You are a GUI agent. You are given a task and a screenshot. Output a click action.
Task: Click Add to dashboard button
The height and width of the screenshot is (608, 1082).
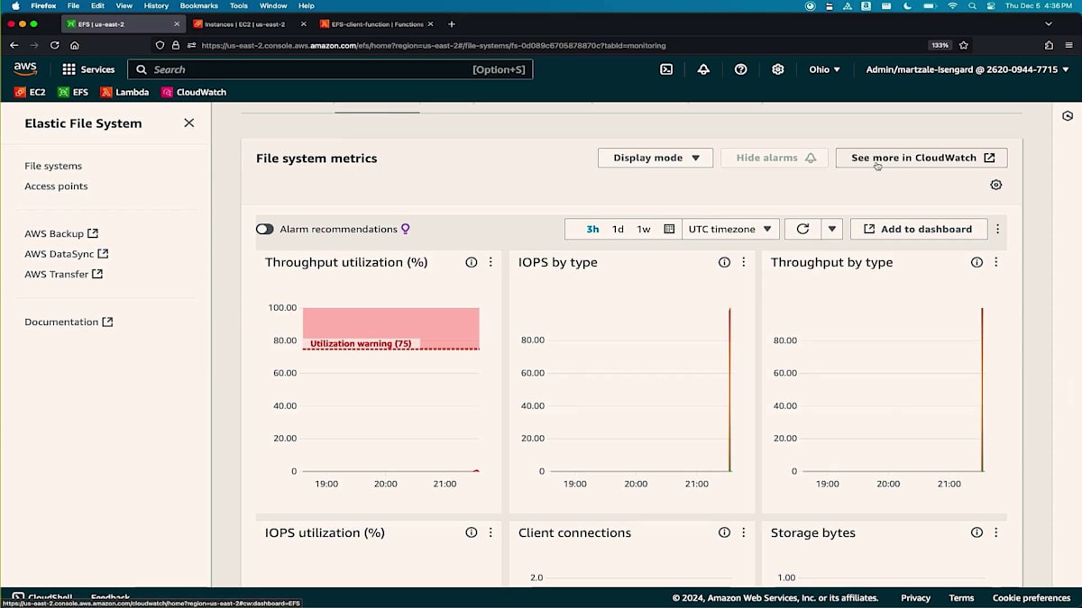pyautogui.click(x=919, y=229)
